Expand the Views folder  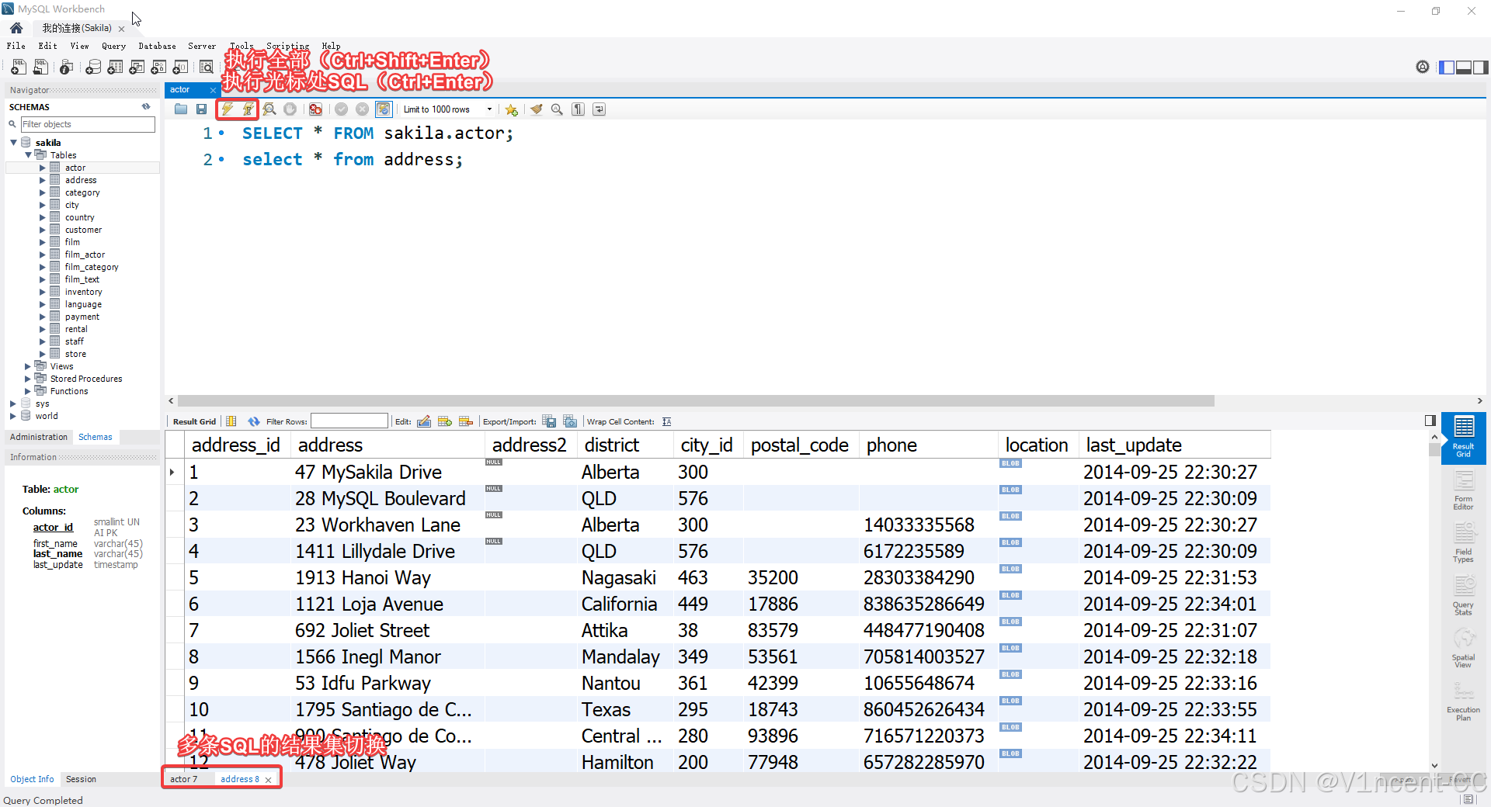(x=28, y=366)
